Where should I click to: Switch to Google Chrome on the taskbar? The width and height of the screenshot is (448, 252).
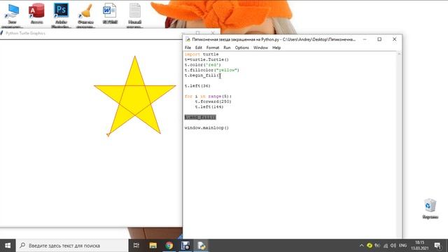tap(169, 246)
